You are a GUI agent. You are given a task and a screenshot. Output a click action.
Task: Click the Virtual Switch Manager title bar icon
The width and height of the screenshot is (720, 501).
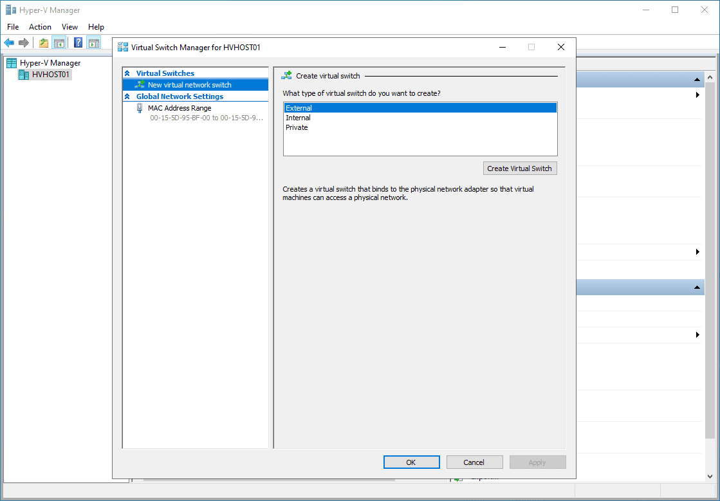pyautogui.click(x=123, y=47)
